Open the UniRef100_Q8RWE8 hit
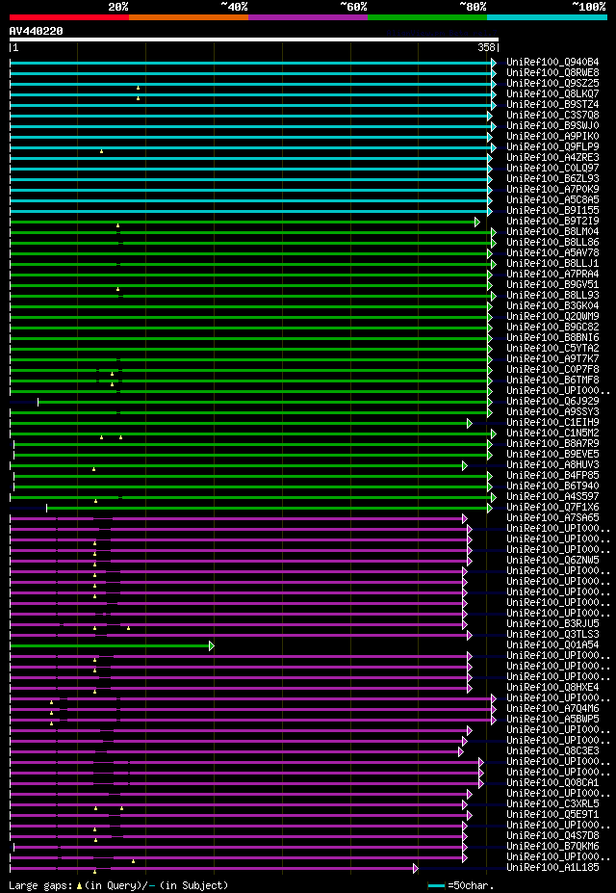 pyautogui.click(x=552, y=73)
